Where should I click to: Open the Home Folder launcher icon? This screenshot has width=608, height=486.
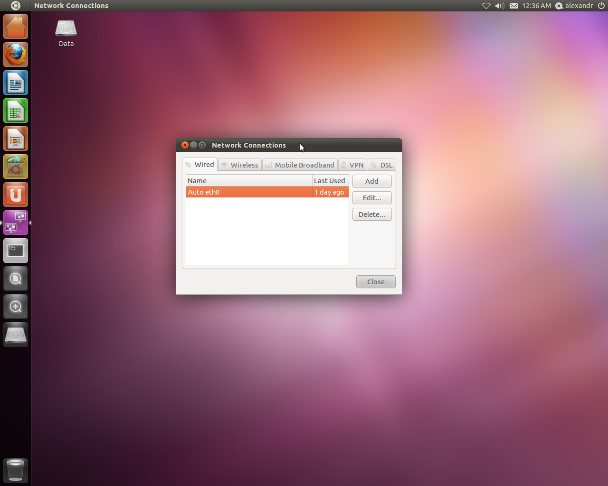pos(16,27)
